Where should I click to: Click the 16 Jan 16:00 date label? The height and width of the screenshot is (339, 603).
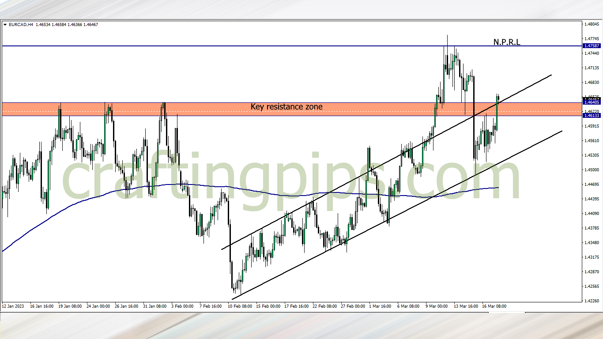(x=41, y=306)
